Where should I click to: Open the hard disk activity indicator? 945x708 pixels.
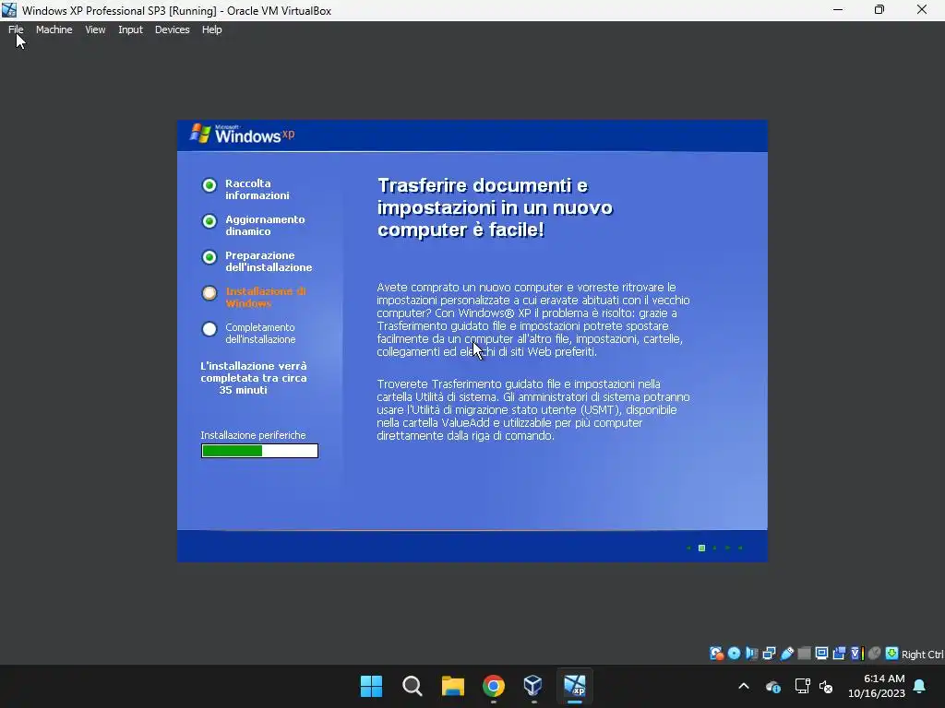pos(716,654)
